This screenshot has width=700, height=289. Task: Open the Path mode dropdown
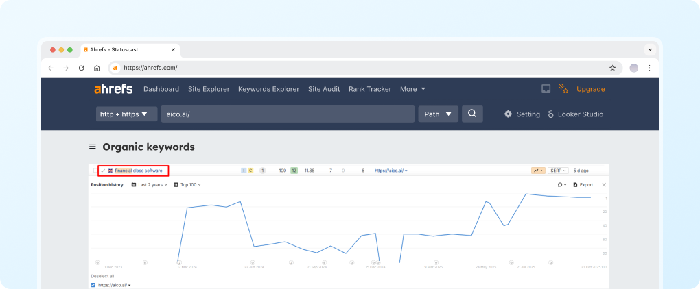pyautogui.click(x=438, y=114)
